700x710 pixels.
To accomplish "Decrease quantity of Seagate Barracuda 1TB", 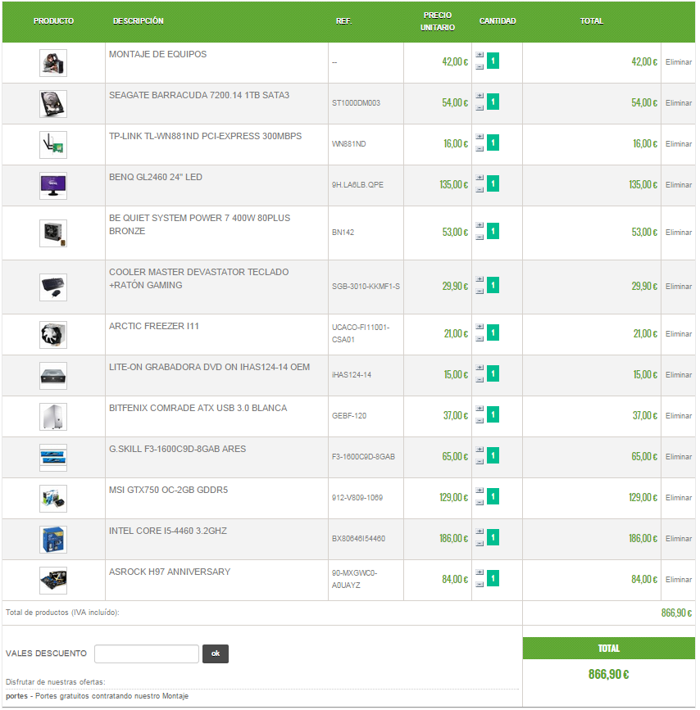I will tap(480, 108).
